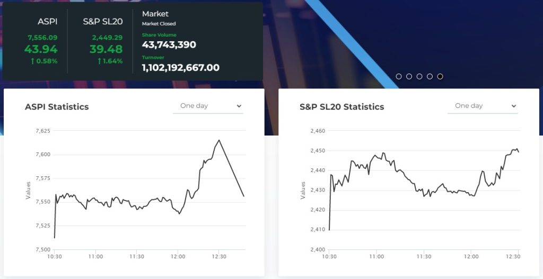Click the Market Closed status text

[159, 24]
